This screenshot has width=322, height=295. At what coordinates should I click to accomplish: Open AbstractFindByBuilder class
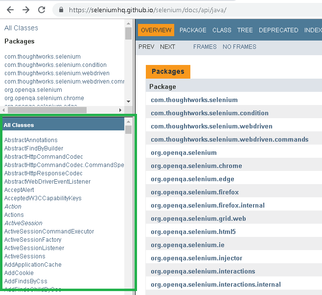[34, 148]
